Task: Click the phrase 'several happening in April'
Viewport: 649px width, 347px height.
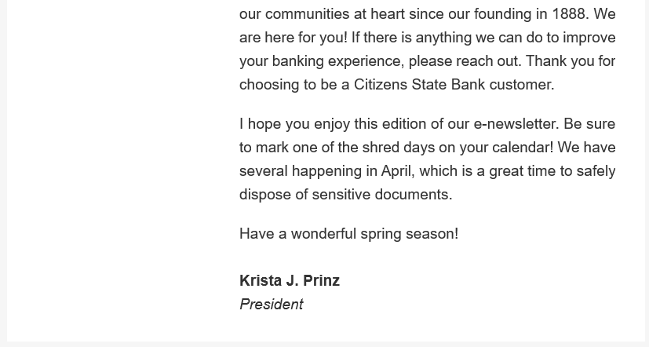Action: coord(326,171)
